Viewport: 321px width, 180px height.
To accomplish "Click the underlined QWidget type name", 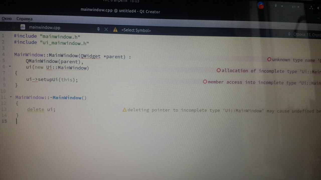I will coord(91,56).
